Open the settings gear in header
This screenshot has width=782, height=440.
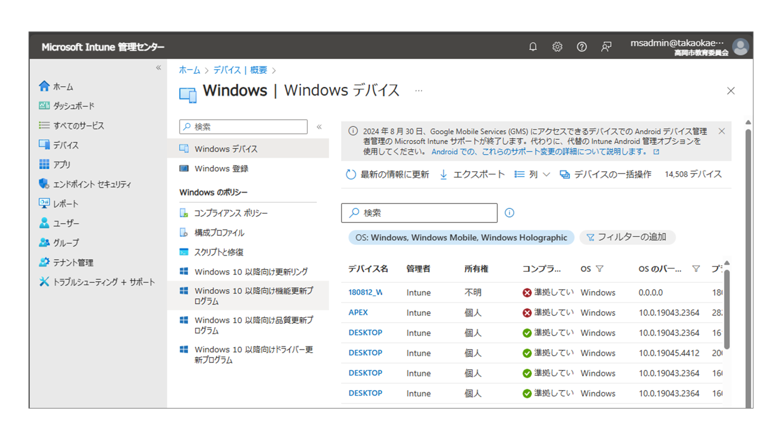(557, 47)
